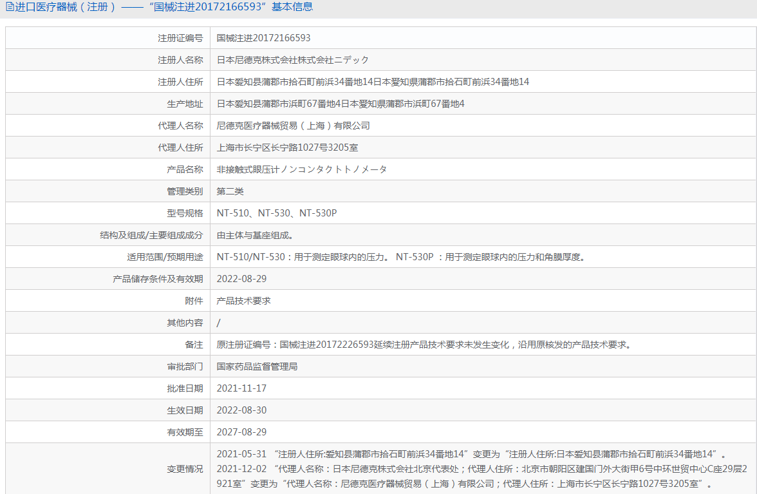Screen dimensions: 757x494
Task: Click the 注册人住所 label
Action: coord(180,82)
